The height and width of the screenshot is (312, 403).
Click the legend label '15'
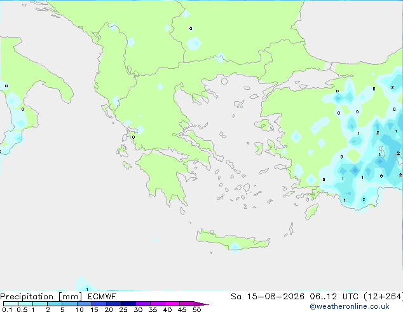94,309
